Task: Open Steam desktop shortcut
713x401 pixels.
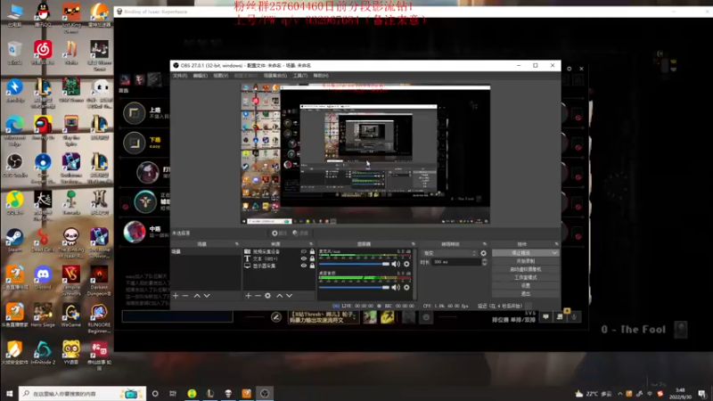Action: 14,241
